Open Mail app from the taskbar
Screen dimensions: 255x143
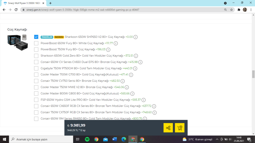(x=105, y=139)
